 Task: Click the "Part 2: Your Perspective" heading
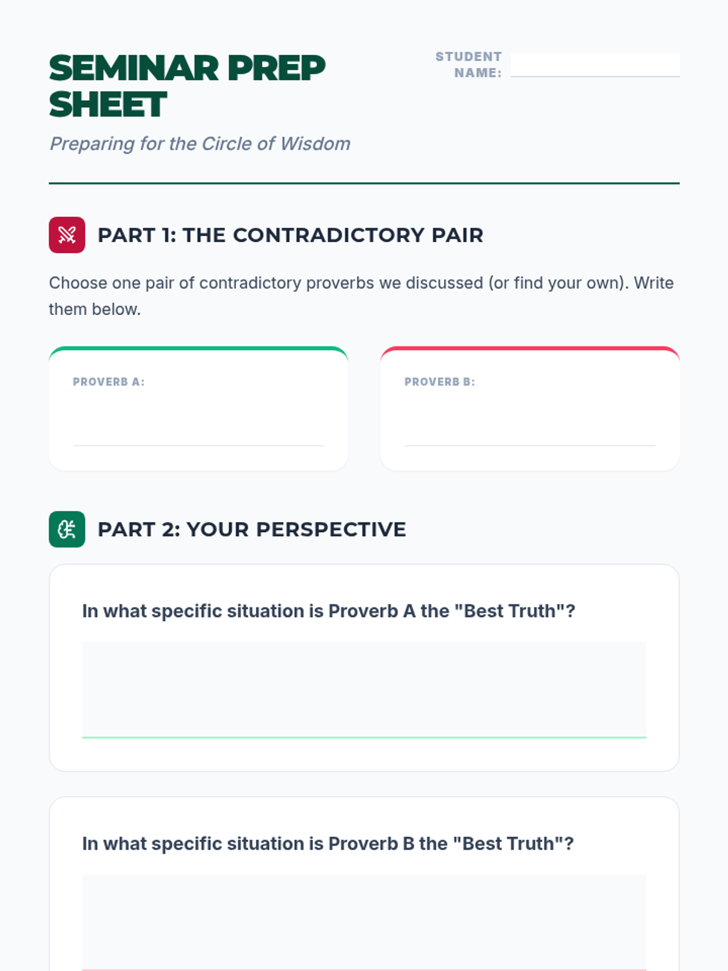click(x=252, y=529)
